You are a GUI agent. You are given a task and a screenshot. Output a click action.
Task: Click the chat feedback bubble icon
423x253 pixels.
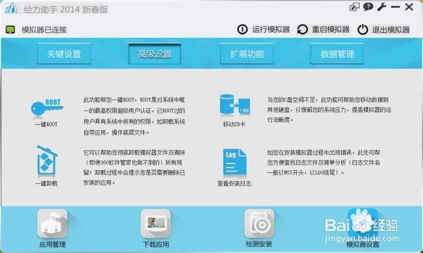pos(368,7)
